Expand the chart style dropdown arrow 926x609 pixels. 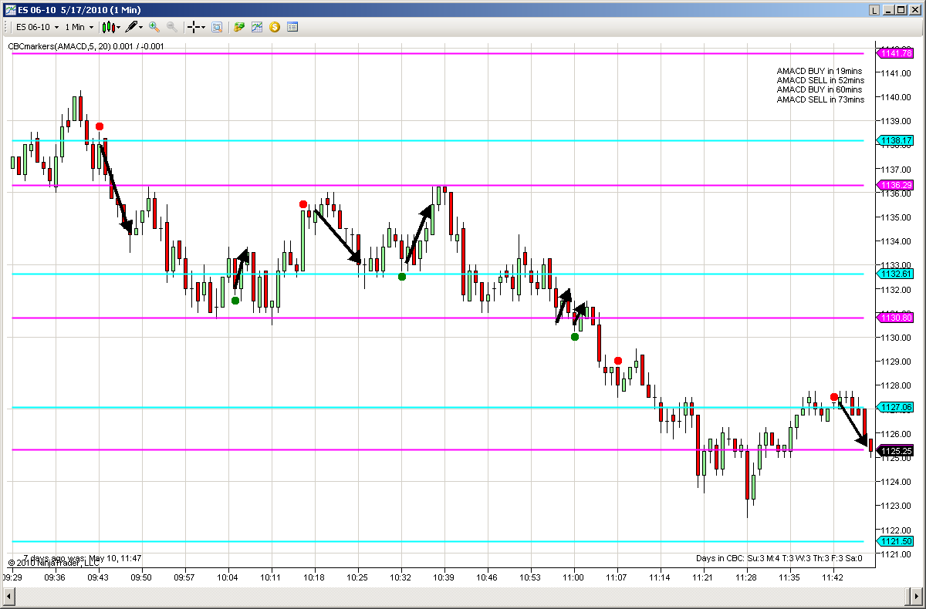tap(119, 27)
